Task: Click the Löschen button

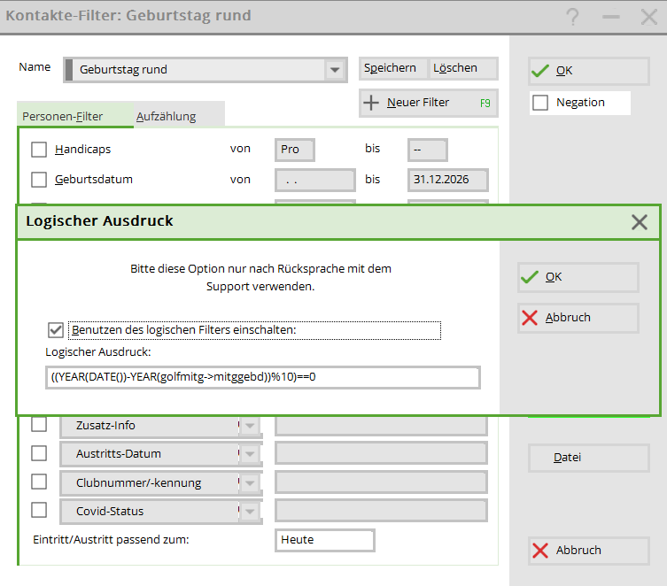Action: coord(455,68)
